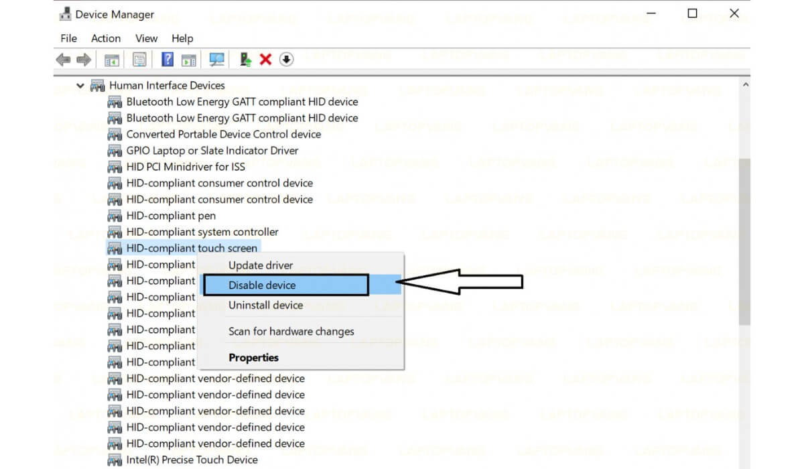
Task: Select HID-compliant pen device
Action: click(171, 216)
